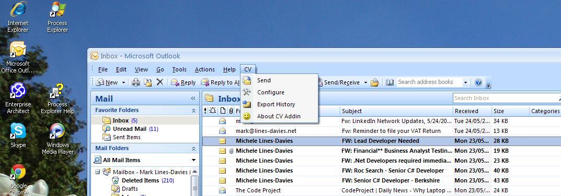
Task: Click the smiley icon beside About CV Addin
Action: (x=247, y=116)
